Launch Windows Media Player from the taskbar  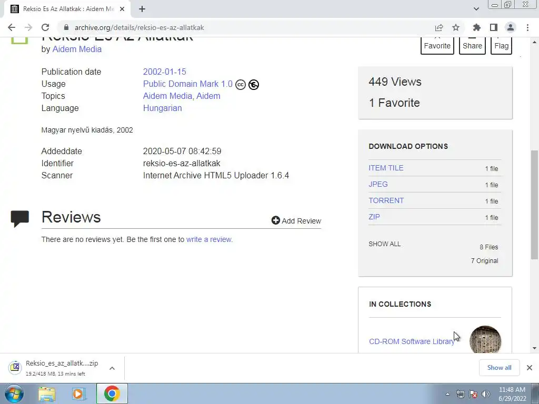79,394
